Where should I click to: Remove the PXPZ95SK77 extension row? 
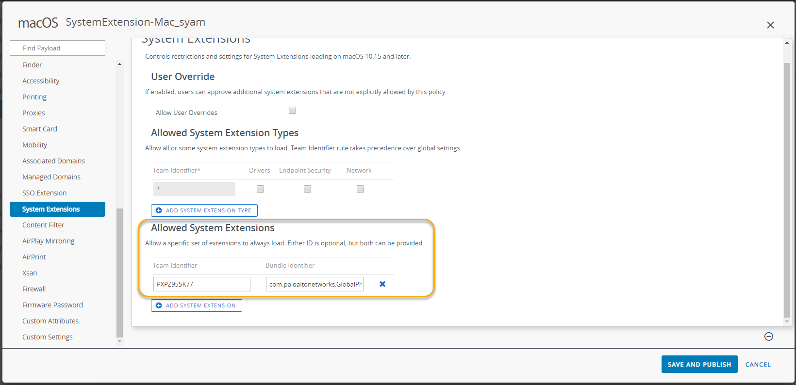coord(382,284)
